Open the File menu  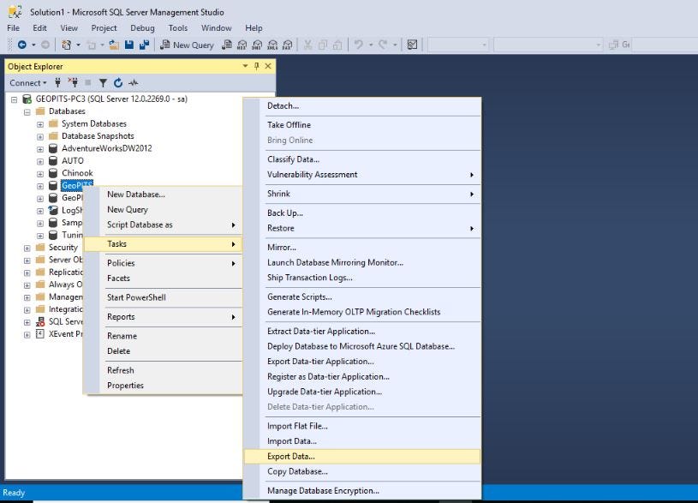click(14, 27)
